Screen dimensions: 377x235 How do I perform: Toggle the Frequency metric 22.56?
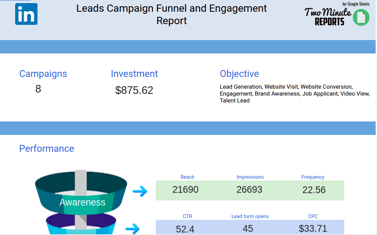[x=313, y=189]
